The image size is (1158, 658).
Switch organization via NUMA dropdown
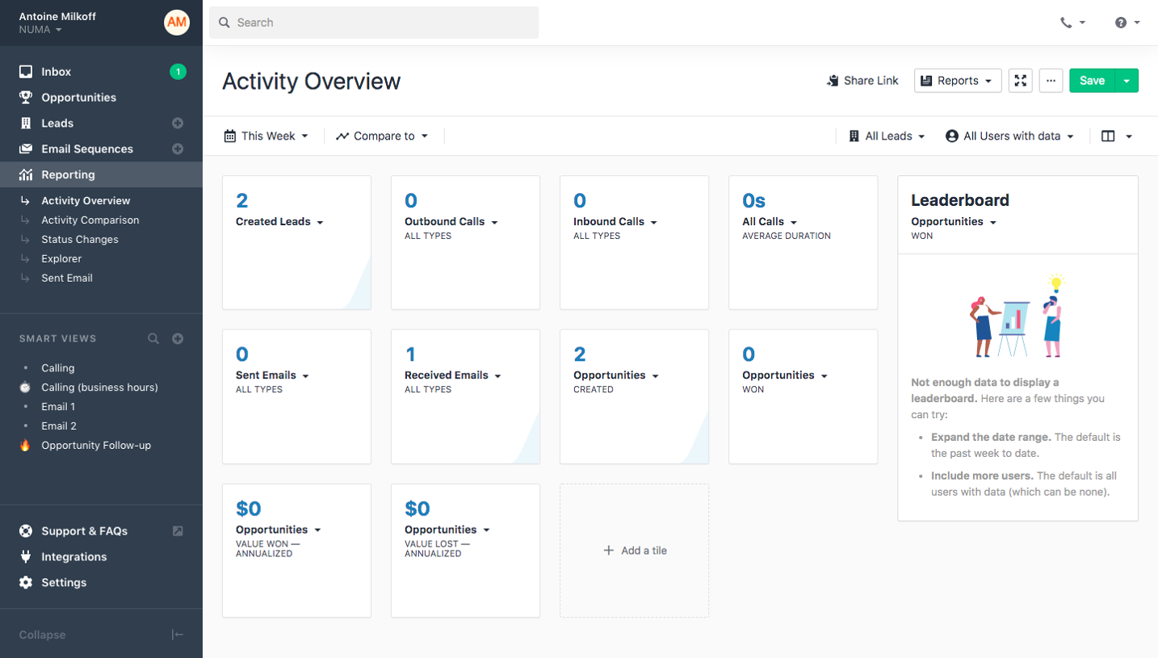click(40, 30)
